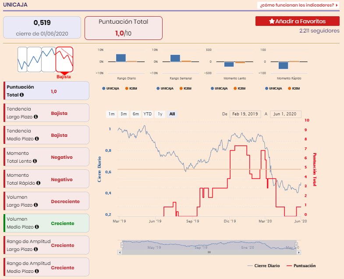Click info icon for Volumen Largo Plazo

pyautogui.click(x=36, y=205)
